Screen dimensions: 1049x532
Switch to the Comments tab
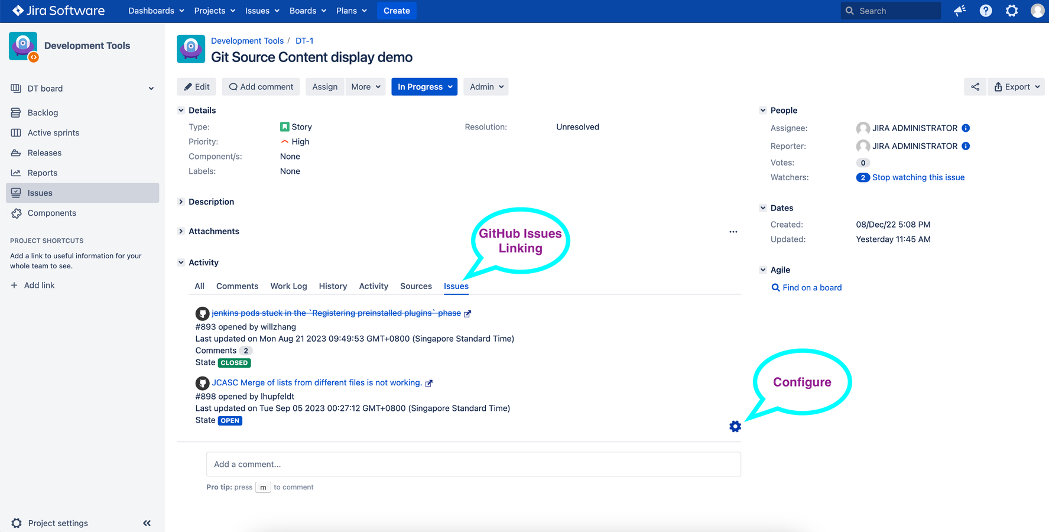point(237,286)
